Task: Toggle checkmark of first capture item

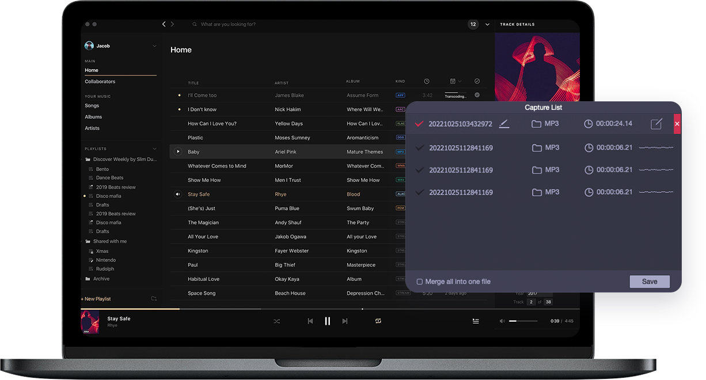Action: coord(419,124)
